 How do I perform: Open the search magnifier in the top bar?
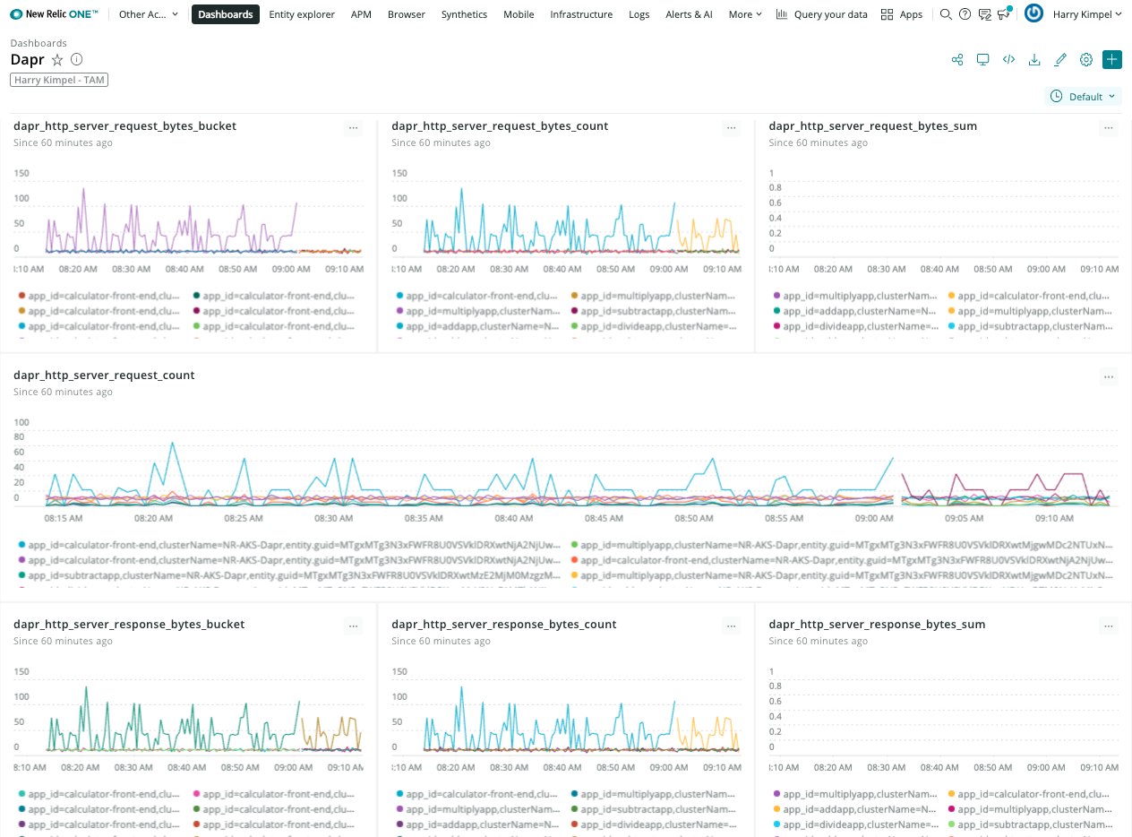[946, 14]
